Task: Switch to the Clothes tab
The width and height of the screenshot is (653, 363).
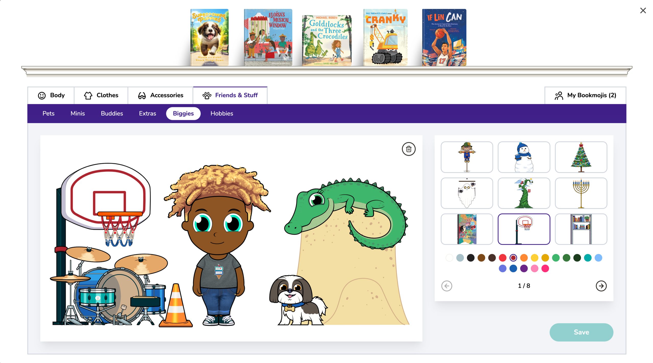Action: [x=101, y=95]
